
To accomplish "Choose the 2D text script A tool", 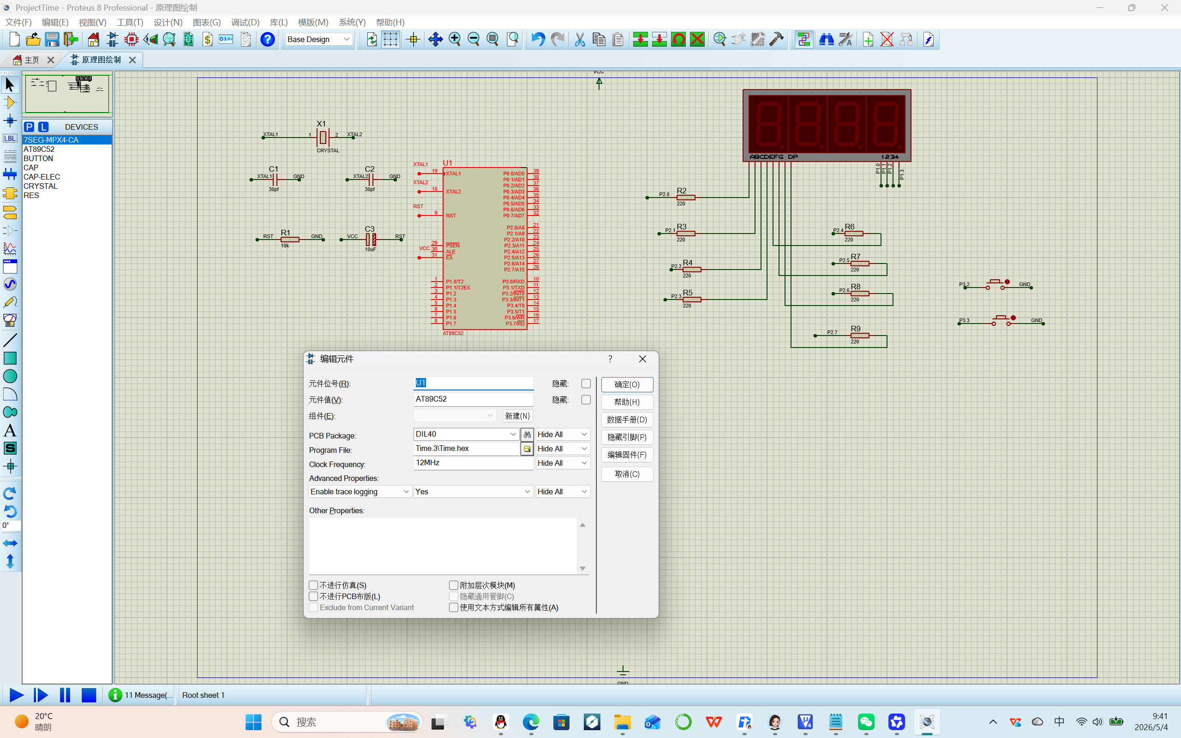I will pyautogui.click(x=10, y=430).
